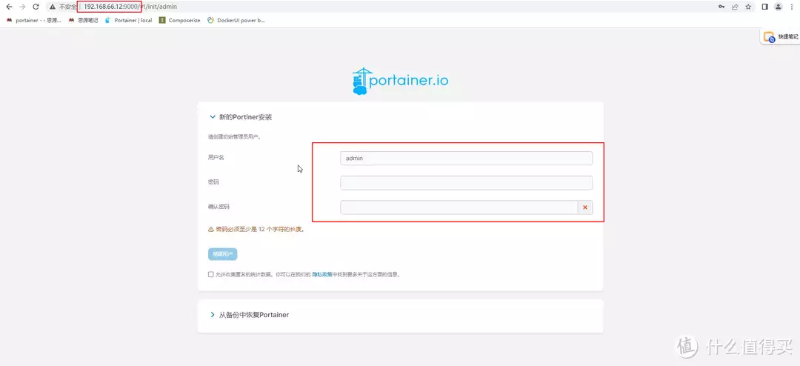Click the warning icon before password length message

(x=210, y=230)
